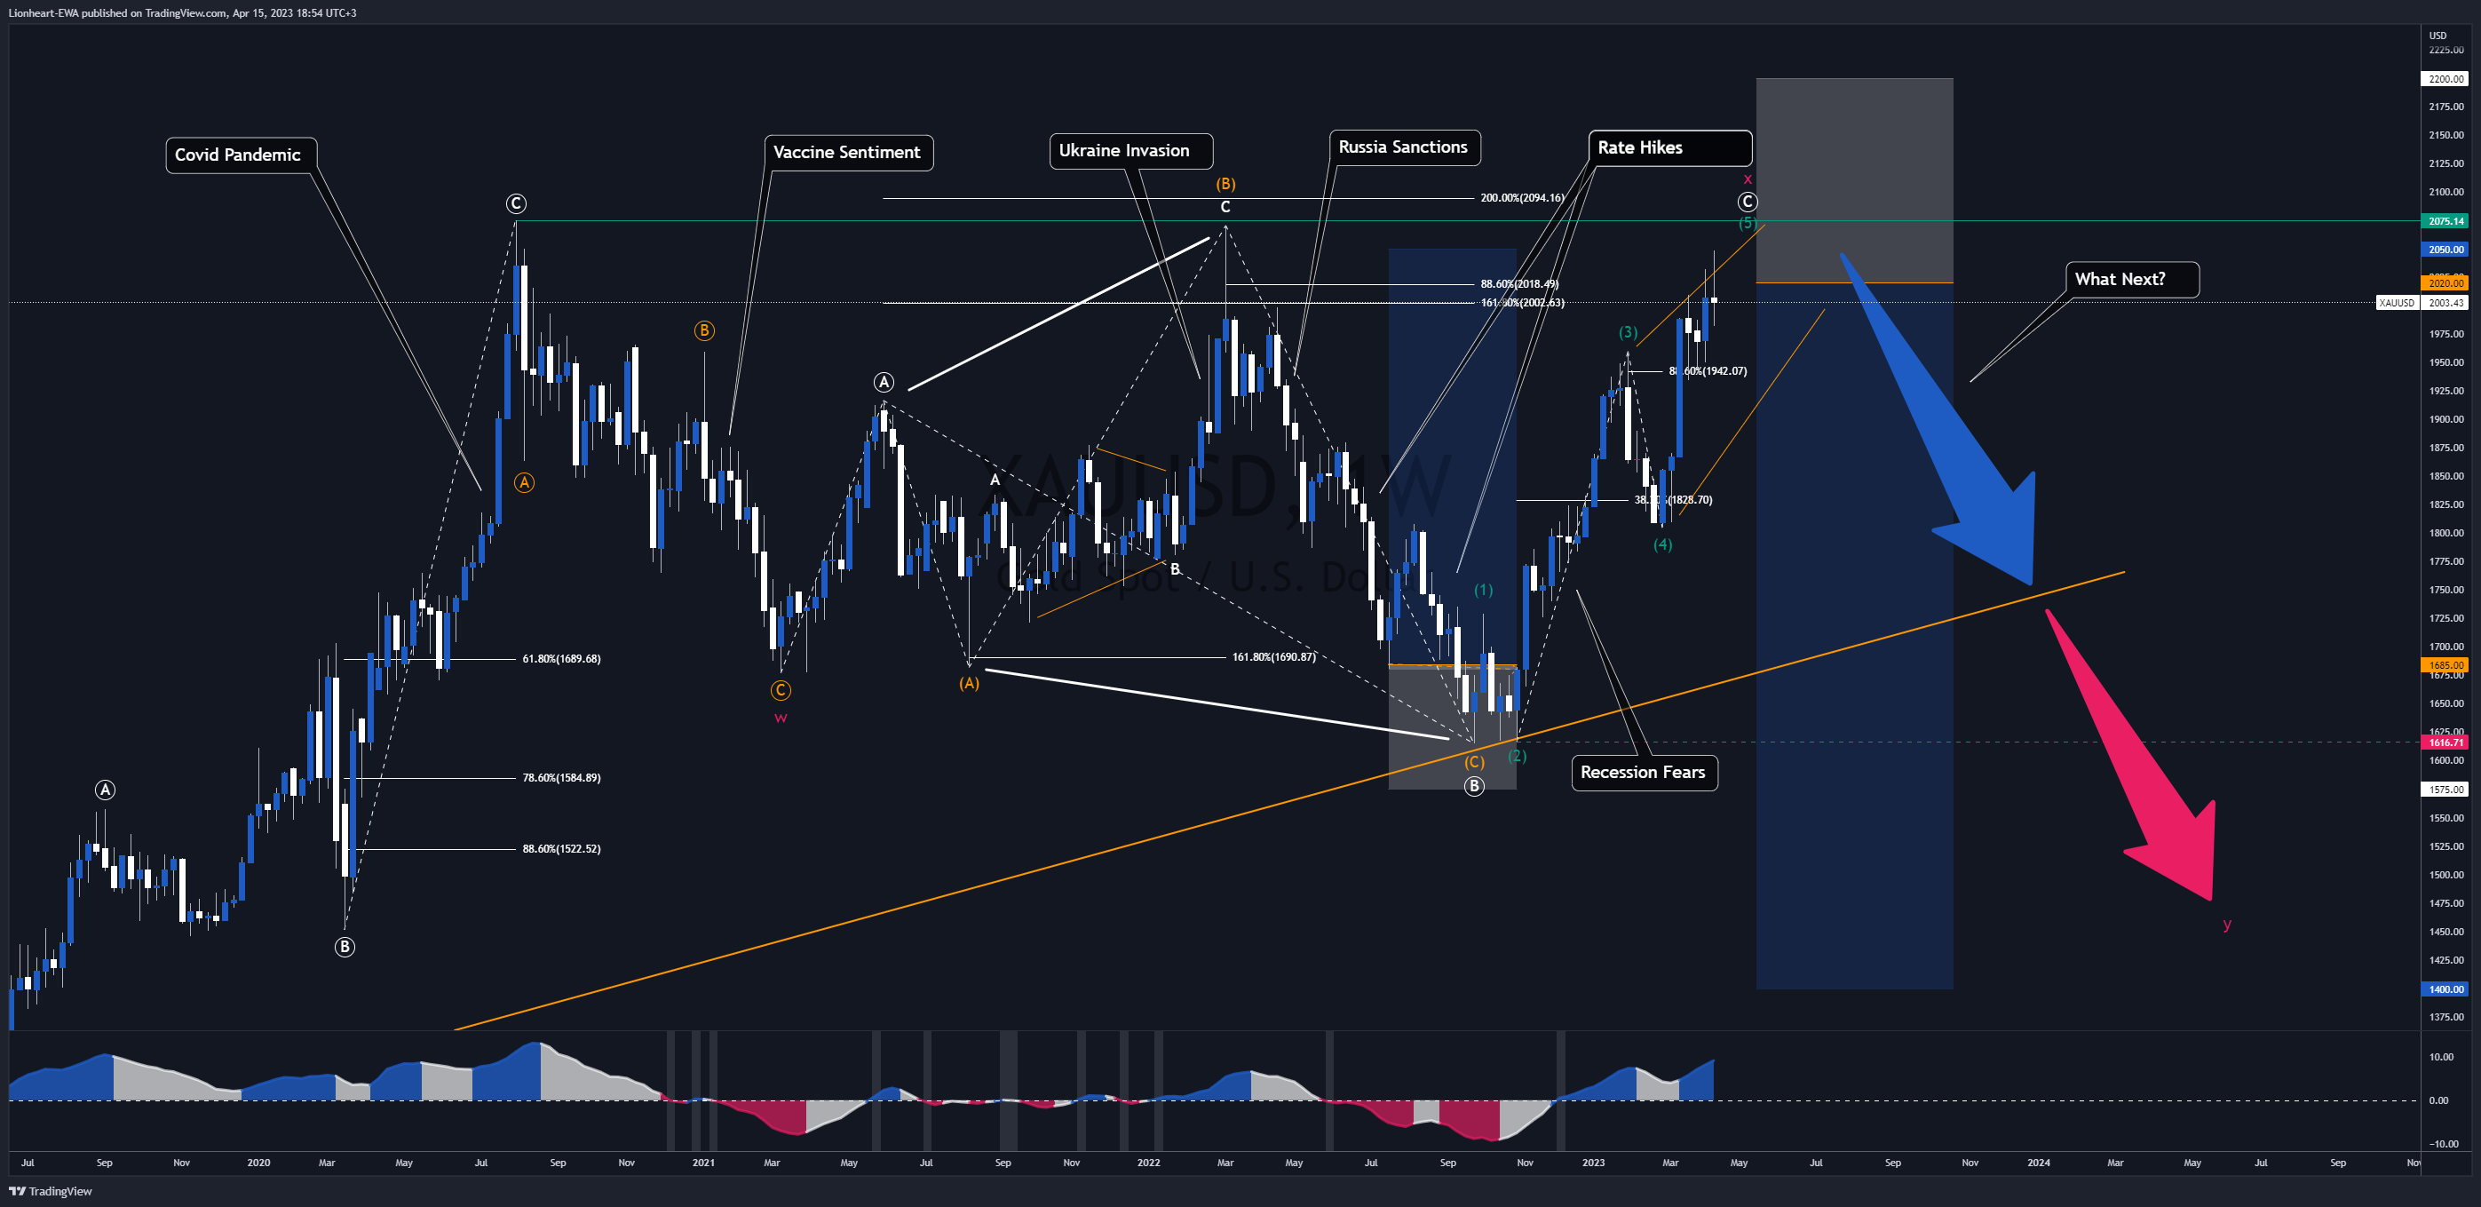Click the orange 1685.00 price tag
This screenshot has width=2481, height=1207.
tap(2445, 664)
